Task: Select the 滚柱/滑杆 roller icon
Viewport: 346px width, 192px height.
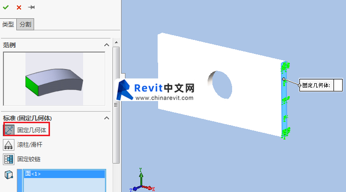Action: coord(9,145)
